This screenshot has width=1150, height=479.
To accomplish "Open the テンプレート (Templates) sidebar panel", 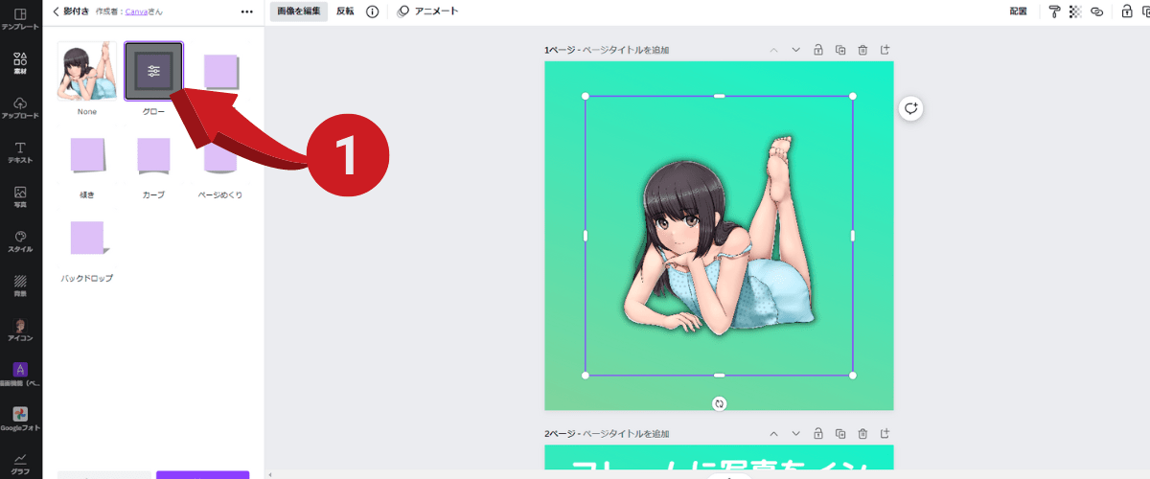I will point(20,19).
